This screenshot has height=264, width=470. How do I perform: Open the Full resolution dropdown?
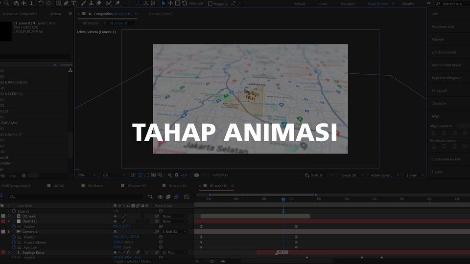click(x=114, y=175)
